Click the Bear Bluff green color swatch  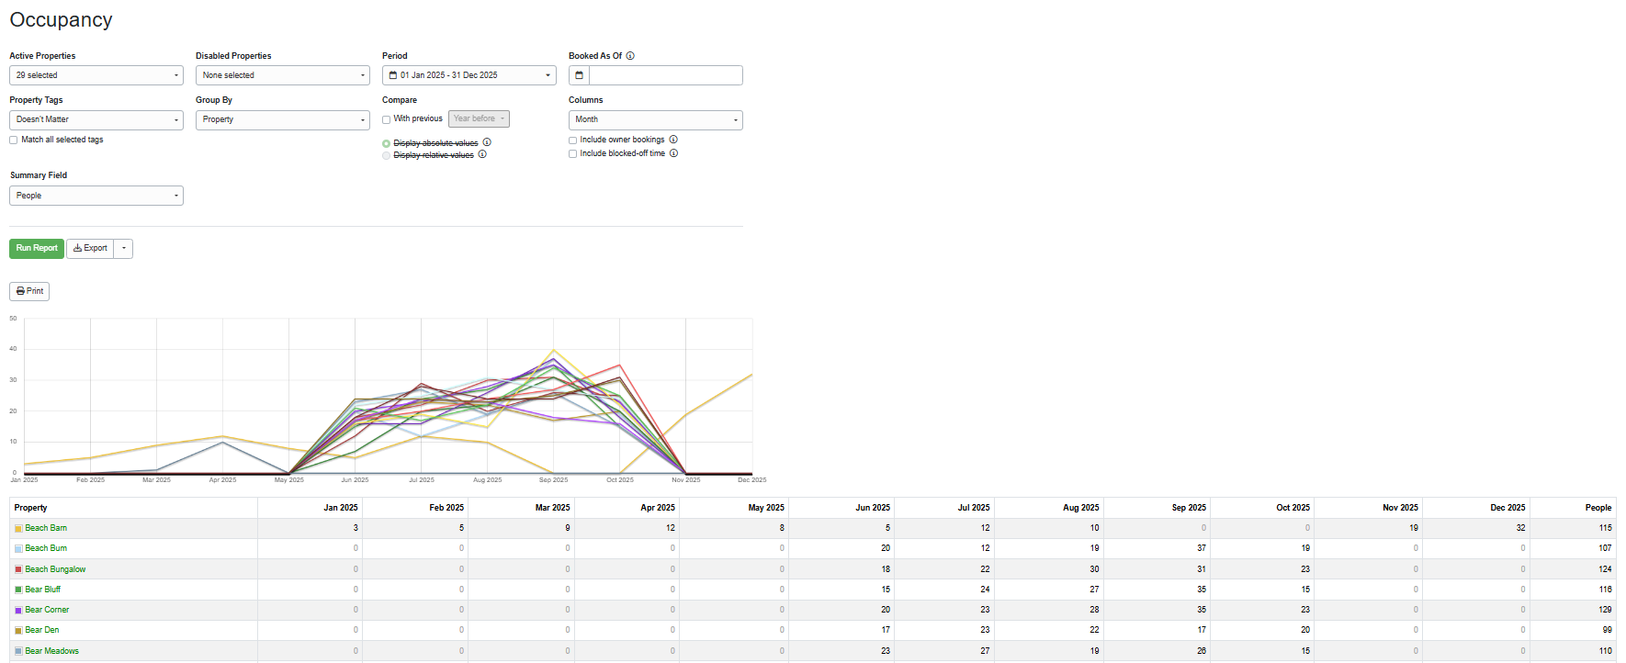[18, 590]
